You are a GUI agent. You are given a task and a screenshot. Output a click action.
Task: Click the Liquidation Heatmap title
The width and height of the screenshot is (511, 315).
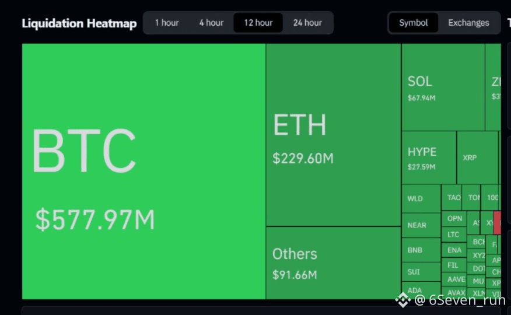tap(79, 23)
